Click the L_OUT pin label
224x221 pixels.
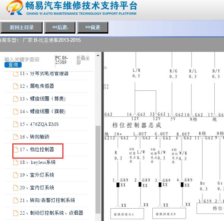(140, 134)
